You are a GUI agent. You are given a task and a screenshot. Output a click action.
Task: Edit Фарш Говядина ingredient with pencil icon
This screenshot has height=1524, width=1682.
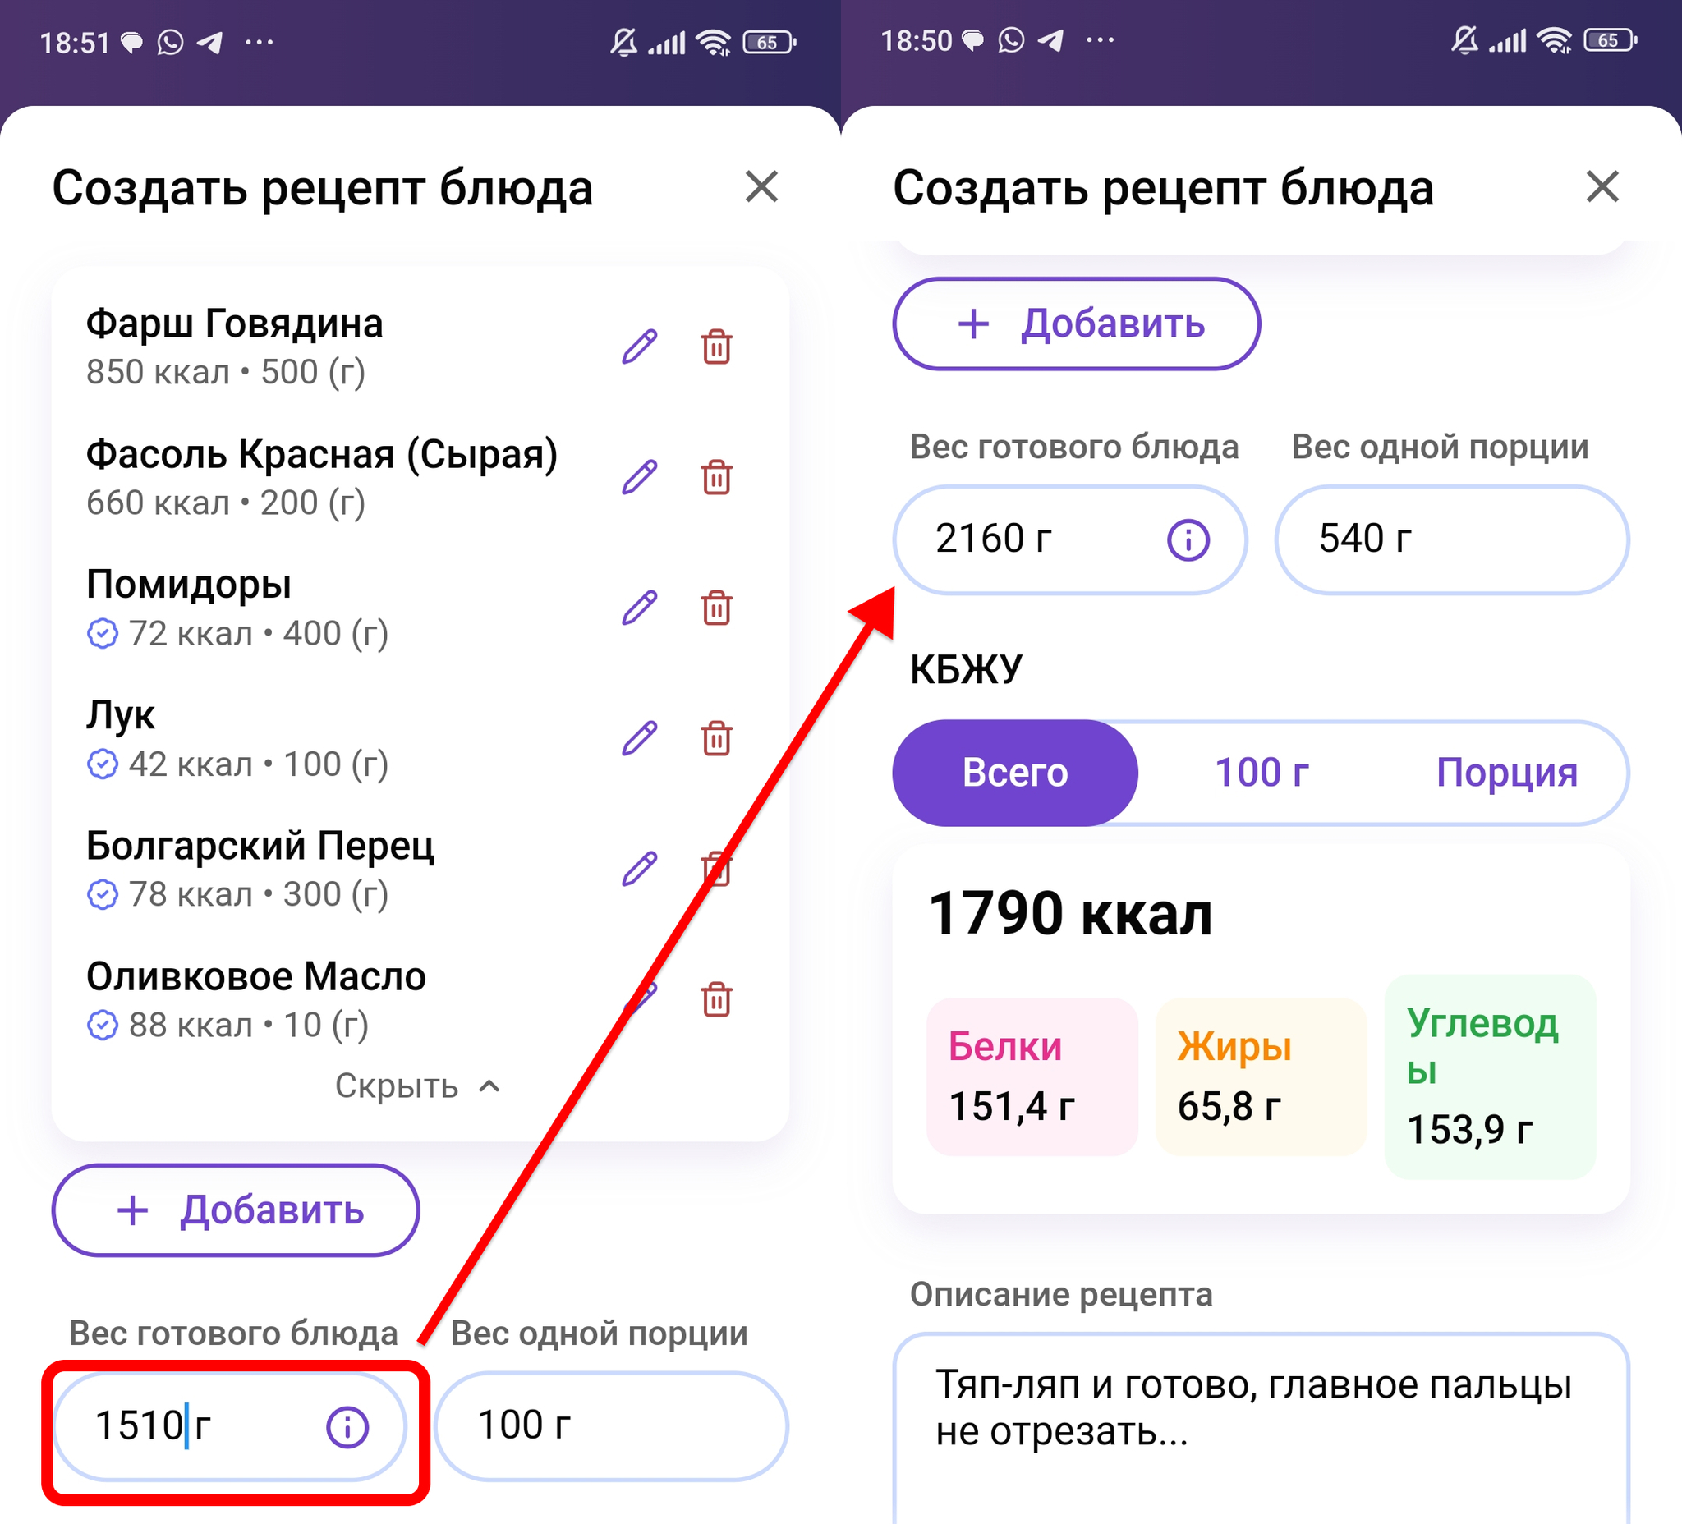tap(639, 347)
